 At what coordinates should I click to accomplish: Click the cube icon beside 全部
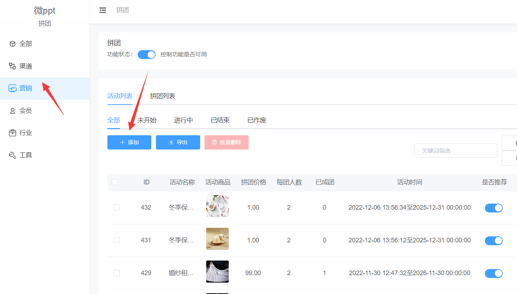[x=12, y=44]
